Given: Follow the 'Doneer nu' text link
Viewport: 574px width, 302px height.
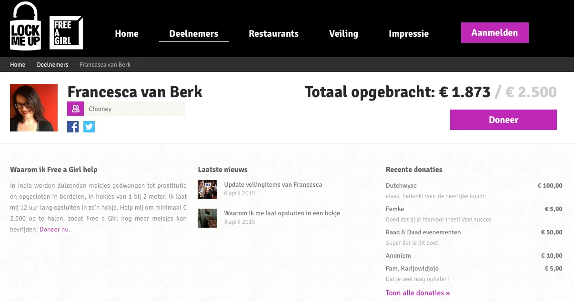Looking at the screenshot, I should tap(54, 230).
